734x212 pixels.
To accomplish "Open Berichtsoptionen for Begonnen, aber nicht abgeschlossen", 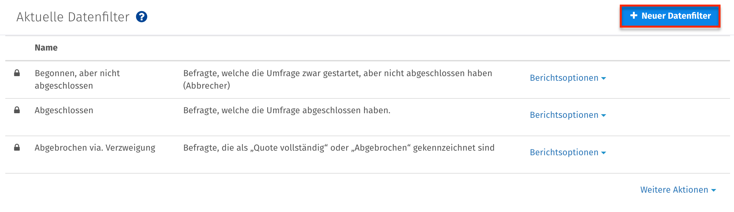I will point(567,78).
